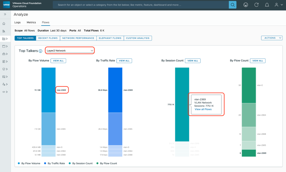Viewport: 286px width, 172px height.
Task: Open the notifications bell
Action: click(x=267, y=5)
